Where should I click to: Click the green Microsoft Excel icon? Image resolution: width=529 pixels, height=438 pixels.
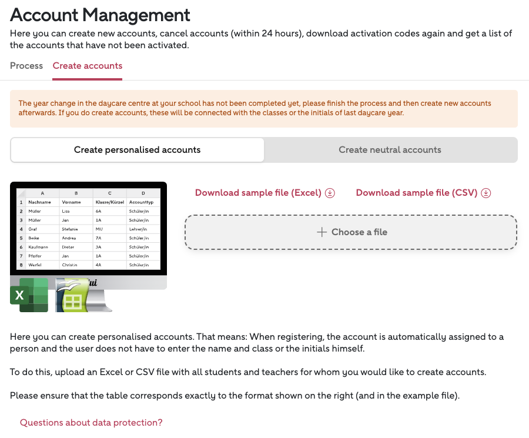pyautogui.click(x=29, y=295)
